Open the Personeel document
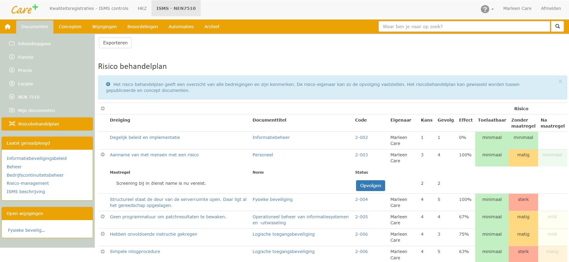The height and width of the screenshot is (262, 569). point(263,155)
